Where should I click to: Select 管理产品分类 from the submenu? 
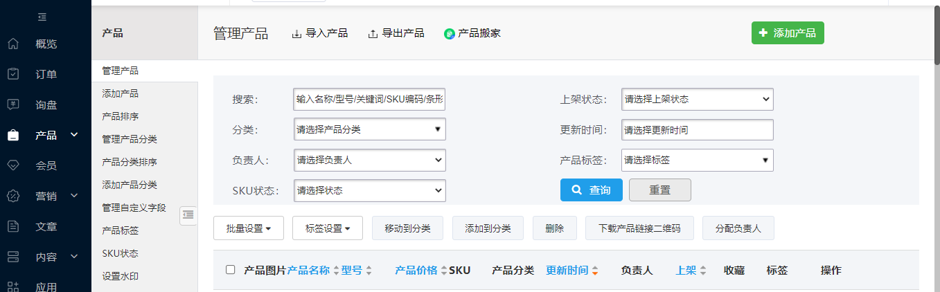130,139
